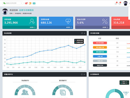Open the notifications bell with red badge
Image resolution: width=130 pixels, height=98 pixels.
[x=120, y=4]
